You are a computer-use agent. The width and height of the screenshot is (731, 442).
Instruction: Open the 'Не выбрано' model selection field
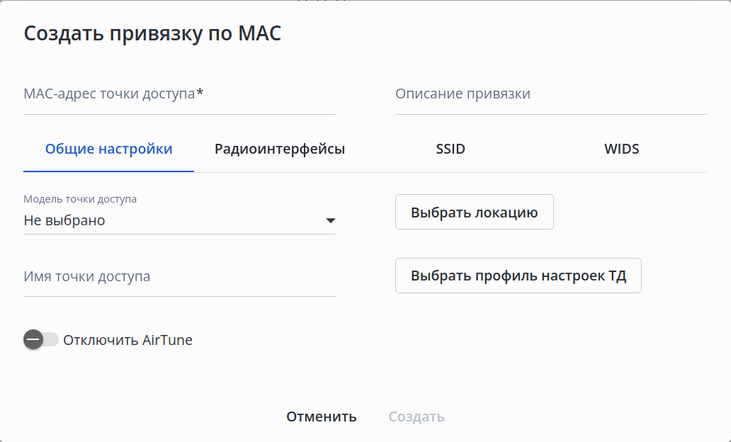pyautogui.click(x=170, y=221)
